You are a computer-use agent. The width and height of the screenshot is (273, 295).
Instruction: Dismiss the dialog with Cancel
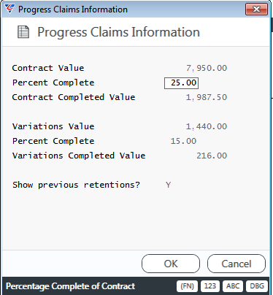[x=237, y=264]
